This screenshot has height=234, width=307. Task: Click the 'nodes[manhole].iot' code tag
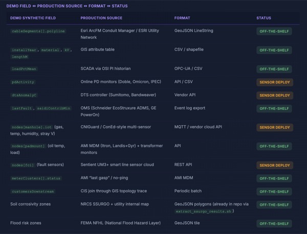31,127
